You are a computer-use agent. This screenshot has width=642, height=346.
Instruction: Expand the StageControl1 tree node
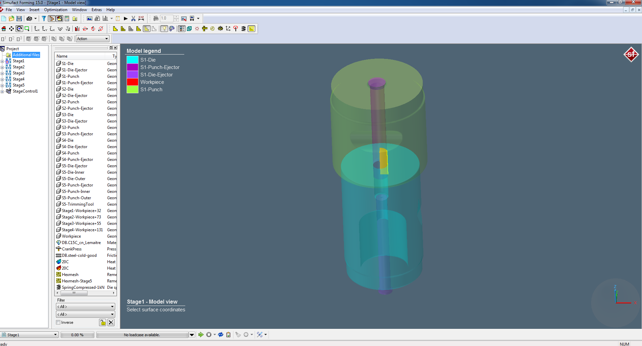[x=2, y=92]
